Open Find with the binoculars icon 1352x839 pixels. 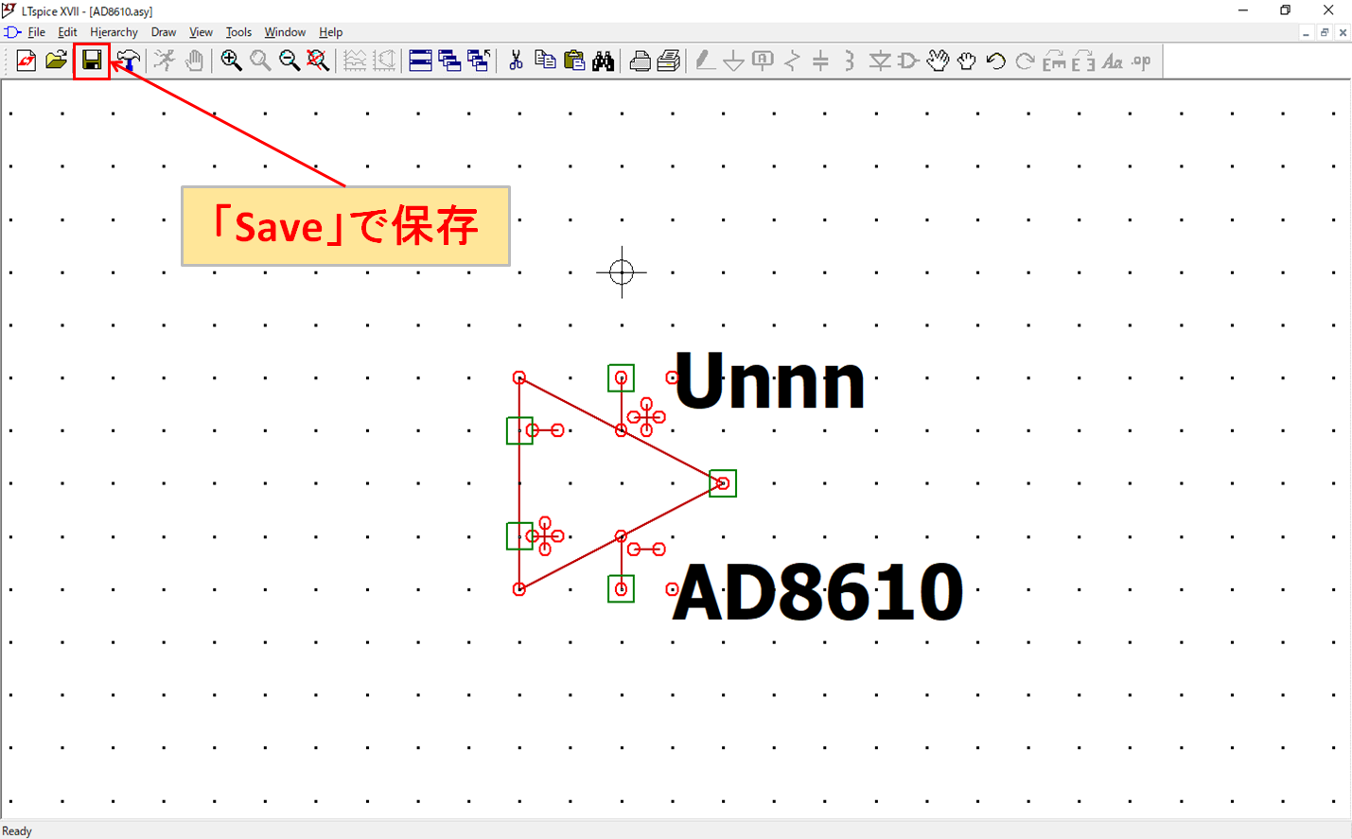604,61
